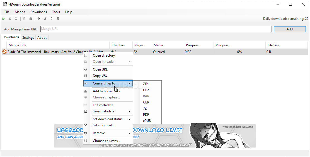Image resolution: width=310 pixels, height=157 pixels.
Task: Expand the Convert files to submenu arrow
Action: (129, 83)
